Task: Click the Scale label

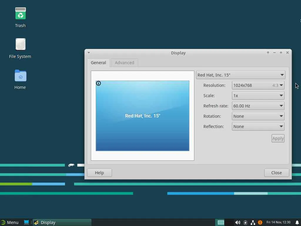Action: pos(209,96)
